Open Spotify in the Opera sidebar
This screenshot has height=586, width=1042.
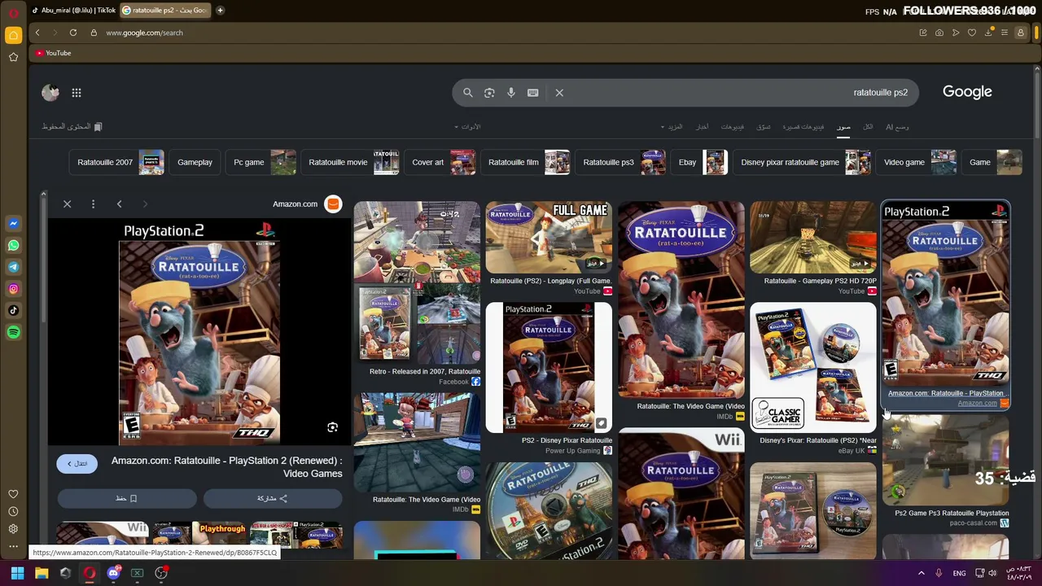[14, 332]
